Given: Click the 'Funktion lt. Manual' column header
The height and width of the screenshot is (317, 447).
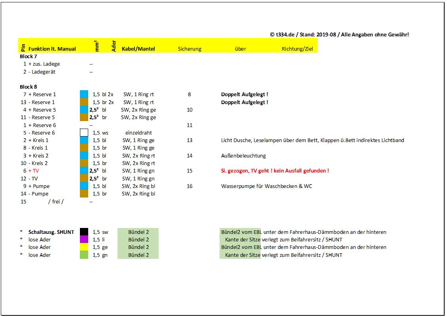Looking at the screenshot, I should pyautogui.click(x=52, y=49).
